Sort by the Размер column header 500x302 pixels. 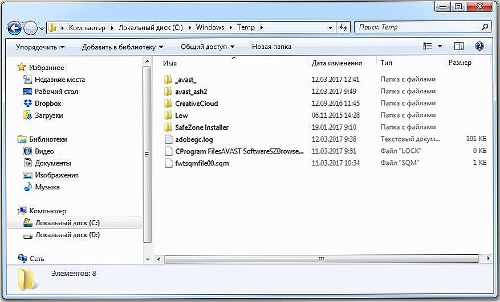pos(460,63)
